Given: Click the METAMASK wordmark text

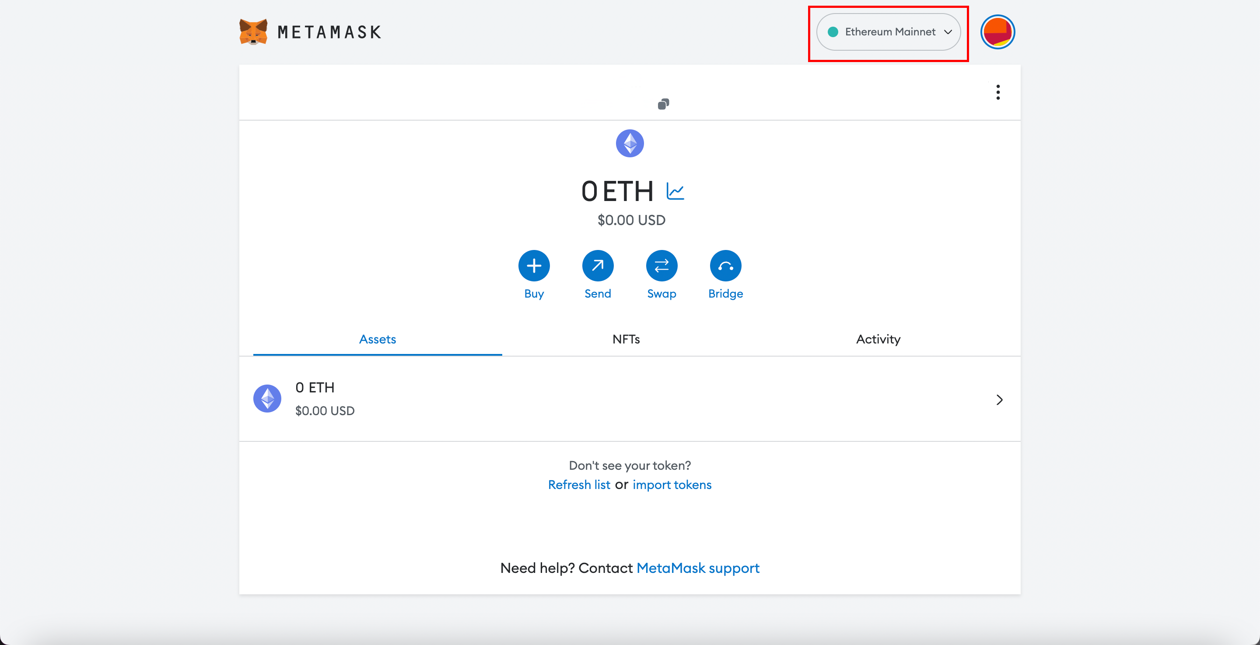Looking at the screenshot, I should pos(329,32).
